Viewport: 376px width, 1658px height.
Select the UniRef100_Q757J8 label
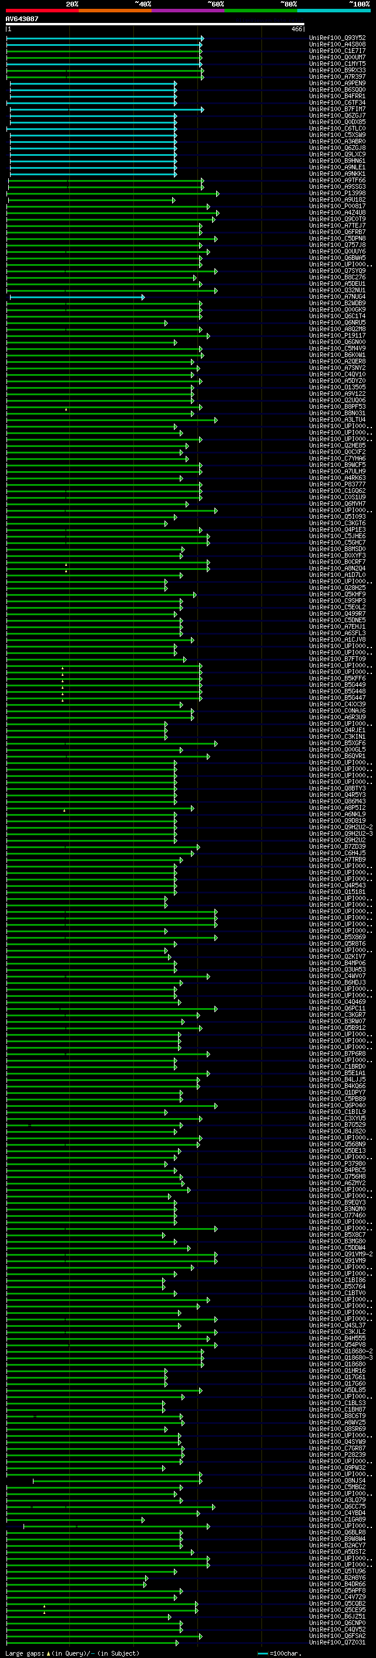point(337,245)
